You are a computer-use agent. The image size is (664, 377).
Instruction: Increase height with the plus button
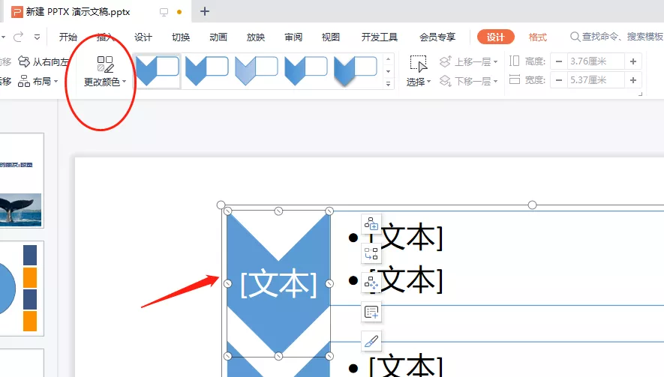tap(633, 61)
